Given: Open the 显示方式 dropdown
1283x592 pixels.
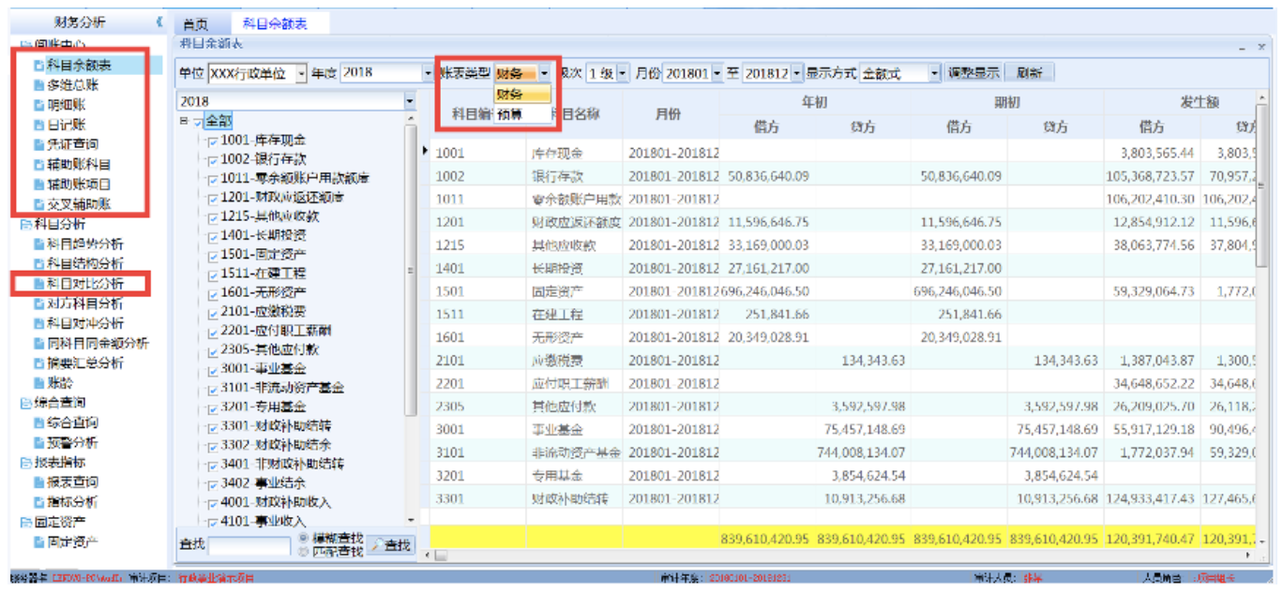Looking at the screenshot, I should click(x=934, y=73).
